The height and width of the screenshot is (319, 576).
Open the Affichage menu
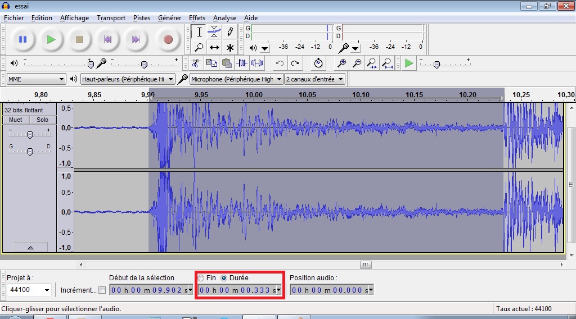click(75, 18)
